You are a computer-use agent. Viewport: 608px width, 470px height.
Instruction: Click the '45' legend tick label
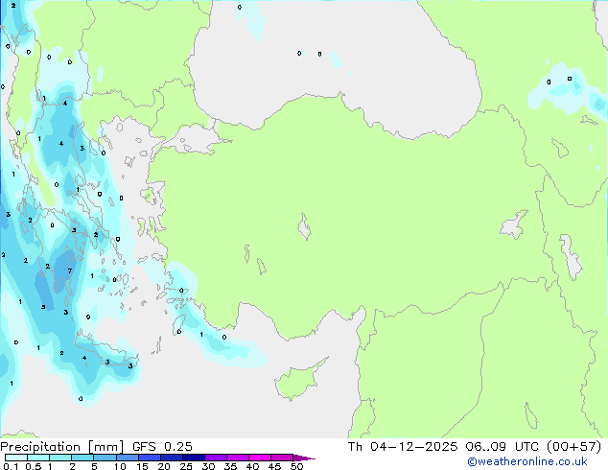(274, 466)
